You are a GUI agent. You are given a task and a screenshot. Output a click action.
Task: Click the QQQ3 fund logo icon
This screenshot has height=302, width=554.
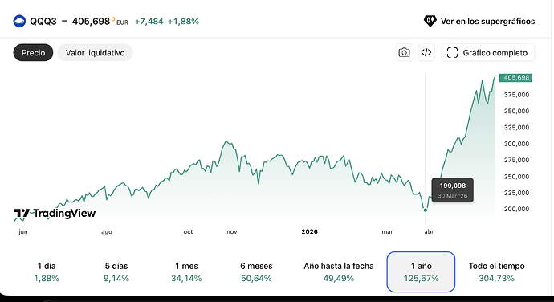pyautogui.click(x=19, y=21)
